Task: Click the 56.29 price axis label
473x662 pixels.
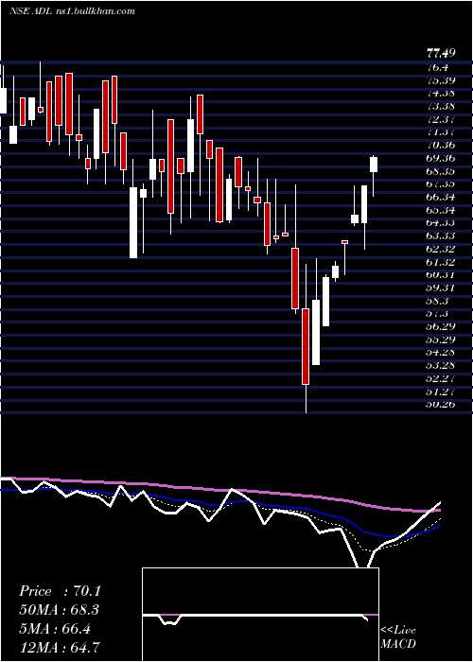Action: point(441,326)
